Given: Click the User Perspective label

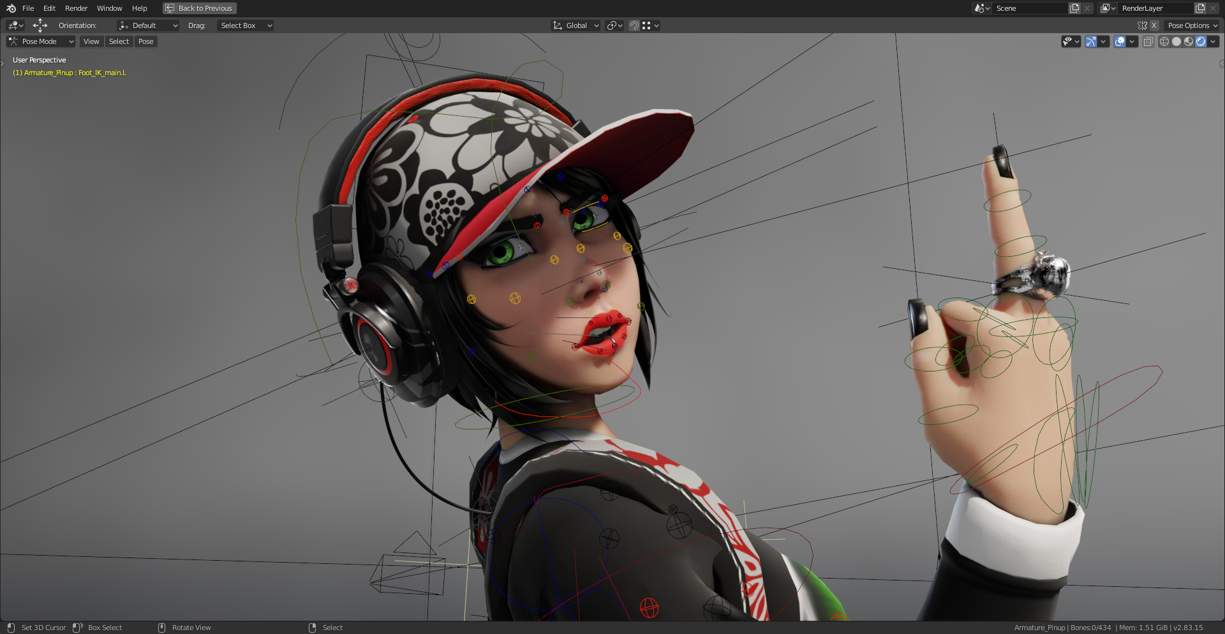Looking at the screenshot, I should click(x=39, y=60).
